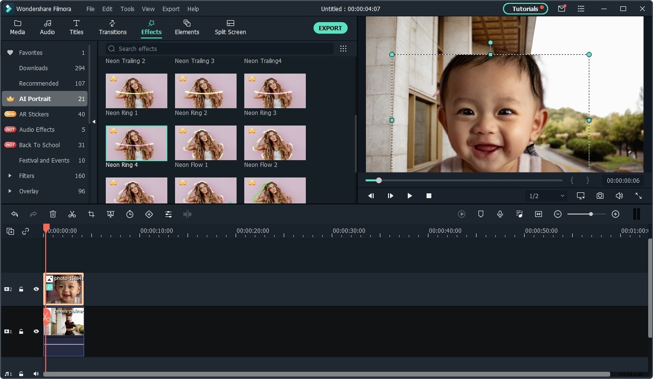Screen dimensions: 653x379
Task: Open color adjustment settings icon
Action: pyautogui.click(x=168, y=214)
